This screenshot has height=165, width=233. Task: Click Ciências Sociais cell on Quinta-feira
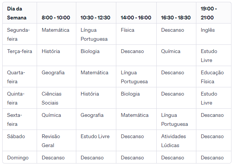point(51,98)
